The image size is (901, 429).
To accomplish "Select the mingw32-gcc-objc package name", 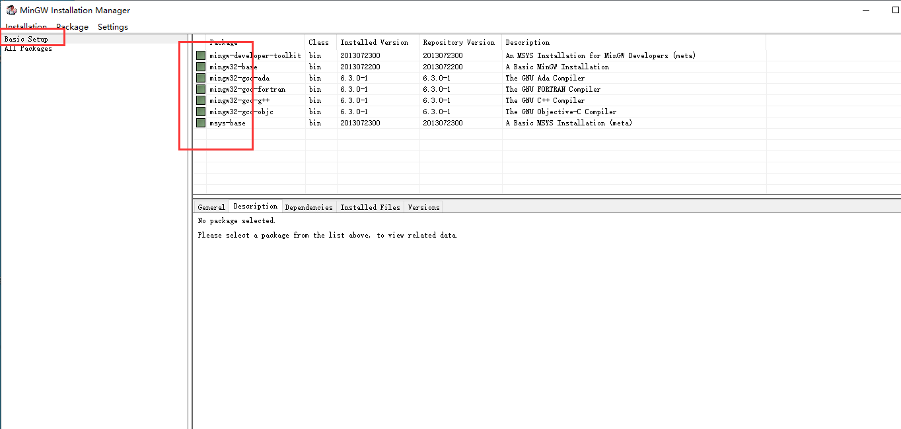I will point(242,112).
